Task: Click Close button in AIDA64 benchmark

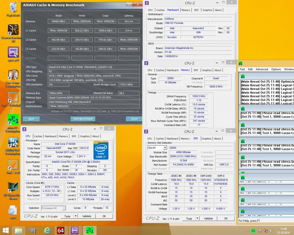Action: click(x=134, y=119)
